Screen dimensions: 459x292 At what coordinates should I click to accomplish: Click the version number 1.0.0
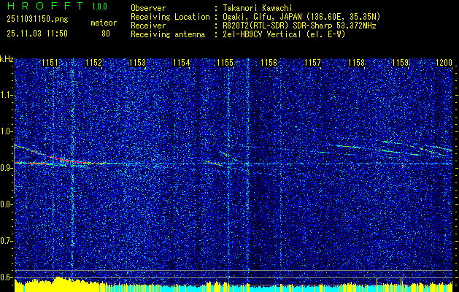click(x=99, y=7)
